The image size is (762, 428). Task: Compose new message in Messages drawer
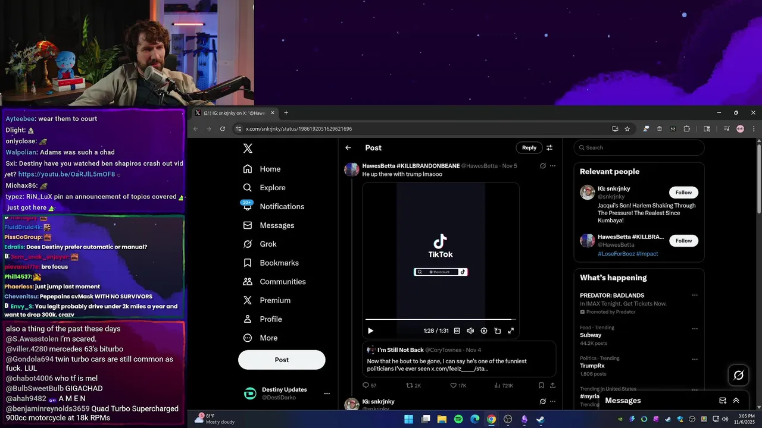(x=723, y=401)
